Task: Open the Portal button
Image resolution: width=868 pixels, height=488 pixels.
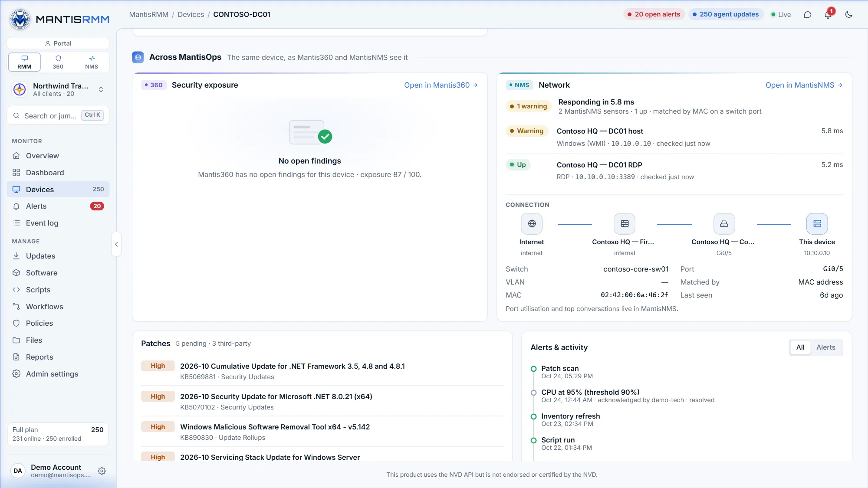Action: pyautogui.click(x=58, y=43)
